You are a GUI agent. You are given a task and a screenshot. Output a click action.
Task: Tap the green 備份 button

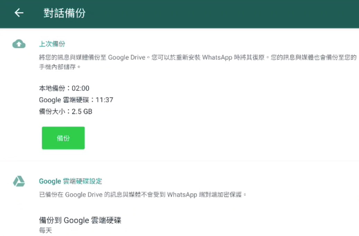pos(63,138)
